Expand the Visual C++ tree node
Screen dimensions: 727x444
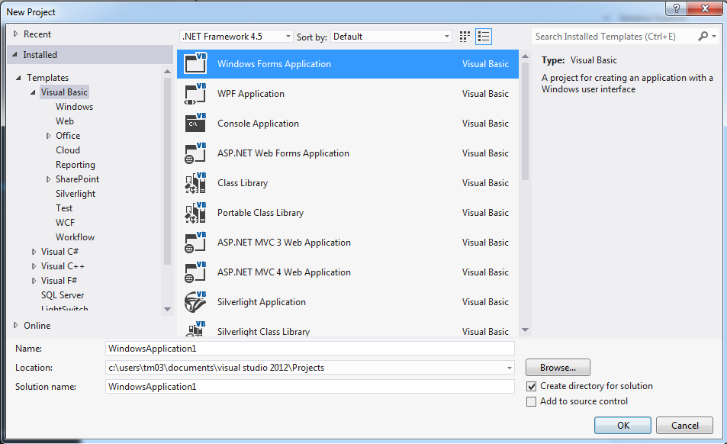[x=34, y=266]
